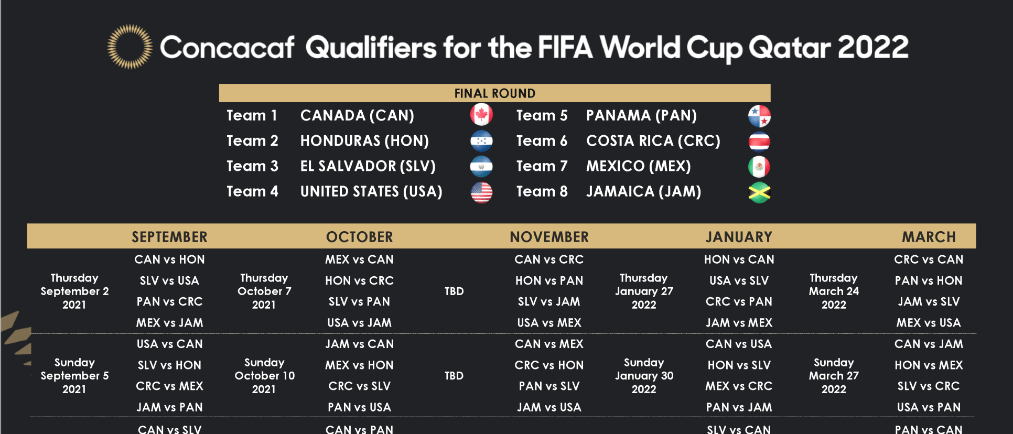Image resolution: width=1013 pixels, height=434 pixels.
Task: Select the SEPTEMBER column header
Action: tap(169, 237)
